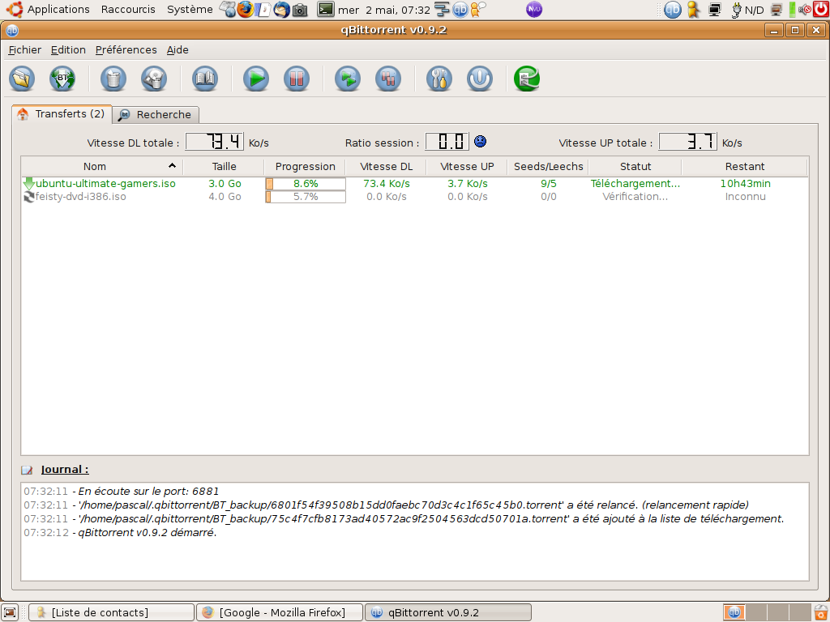Toggle the sort arrow in Nom header
Image resolution: width=830 pixels, height=622 pixels.
pos(172,165)
